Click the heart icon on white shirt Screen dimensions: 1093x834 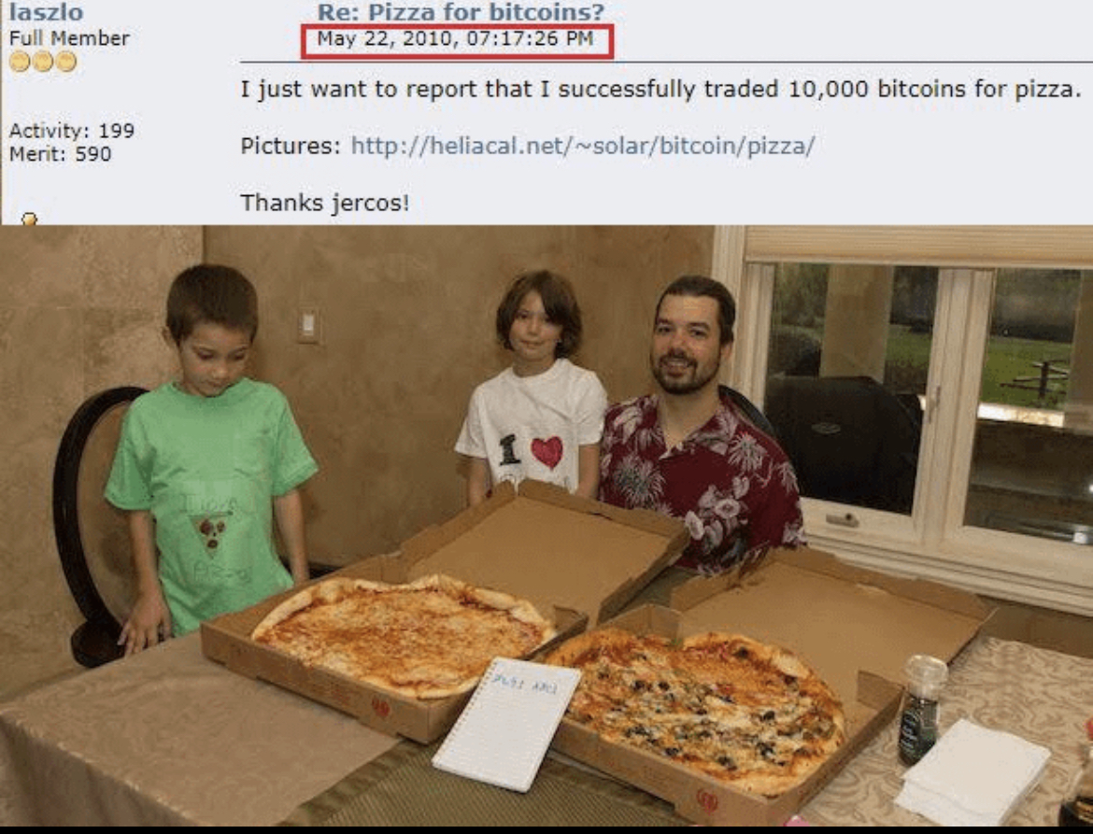pyautogui.click(x=547, y=451)
